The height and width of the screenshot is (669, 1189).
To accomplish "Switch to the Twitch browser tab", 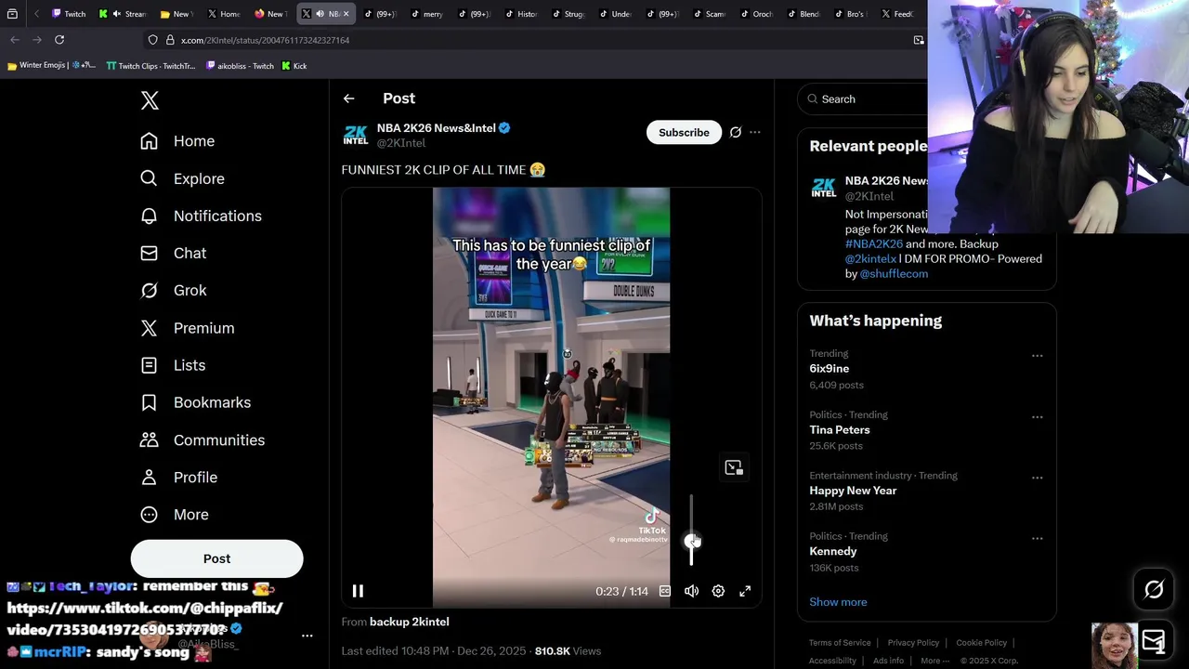I will coord(69,14).
